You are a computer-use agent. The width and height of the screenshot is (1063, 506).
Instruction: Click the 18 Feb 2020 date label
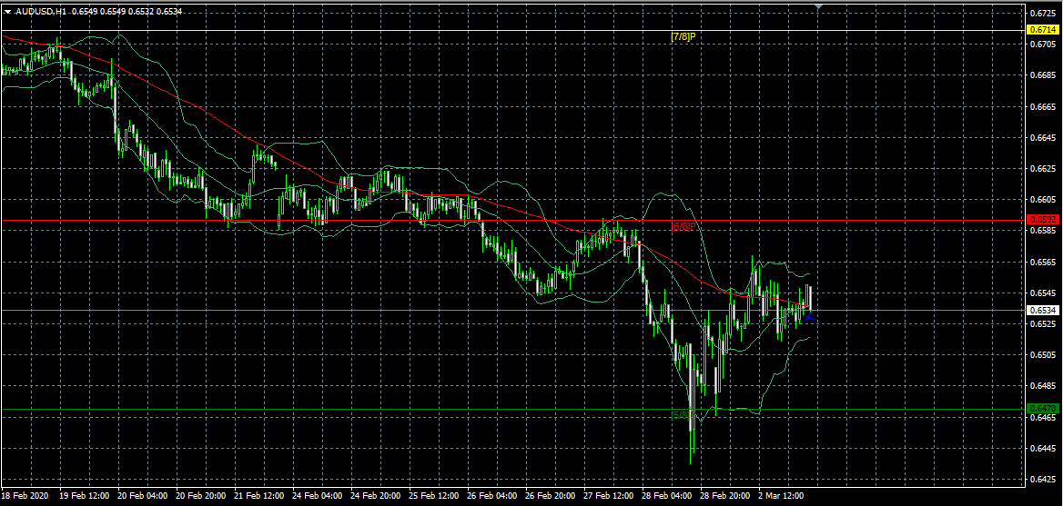(25, 497)
